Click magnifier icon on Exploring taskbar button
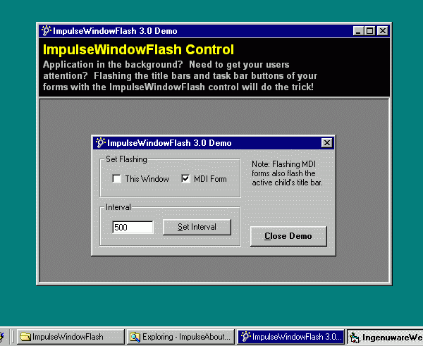423x346 pixels. 135,337
